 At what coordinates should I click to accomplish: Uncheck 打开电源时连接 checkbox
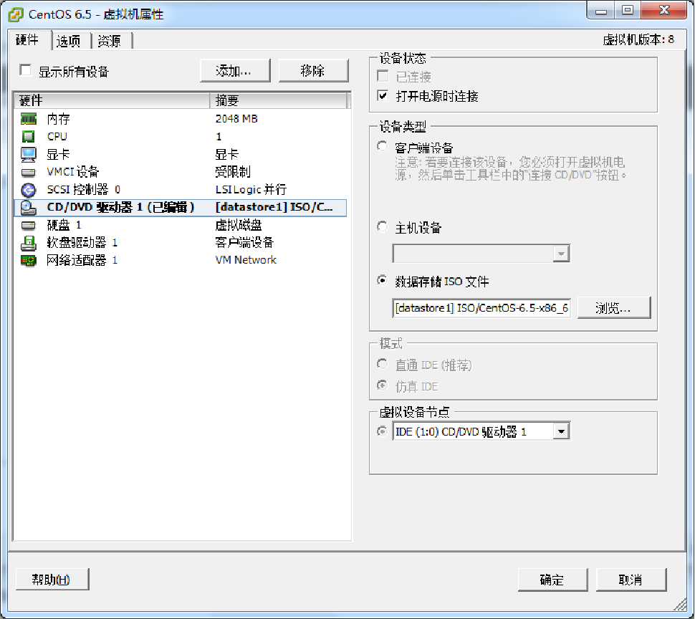[383, 96]
